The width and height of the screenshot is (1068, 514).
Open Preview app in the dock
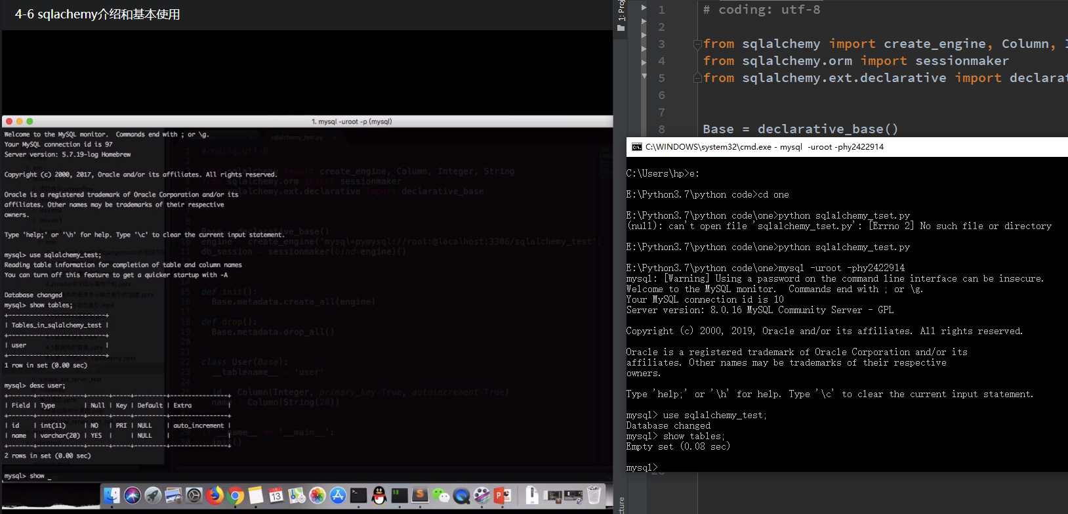(173, 495)
